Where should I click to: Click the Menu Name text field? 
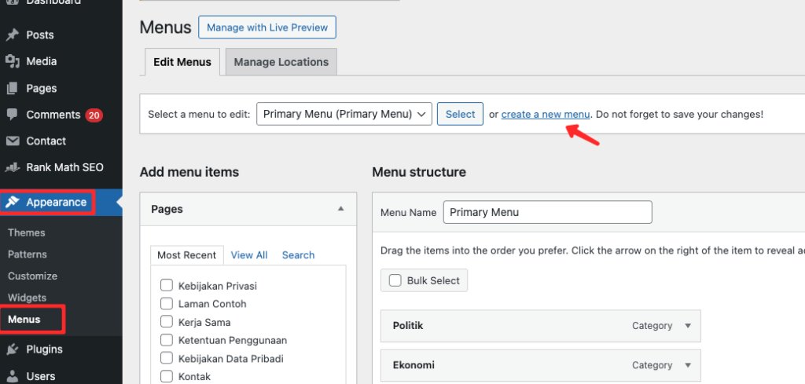point(547,212)
